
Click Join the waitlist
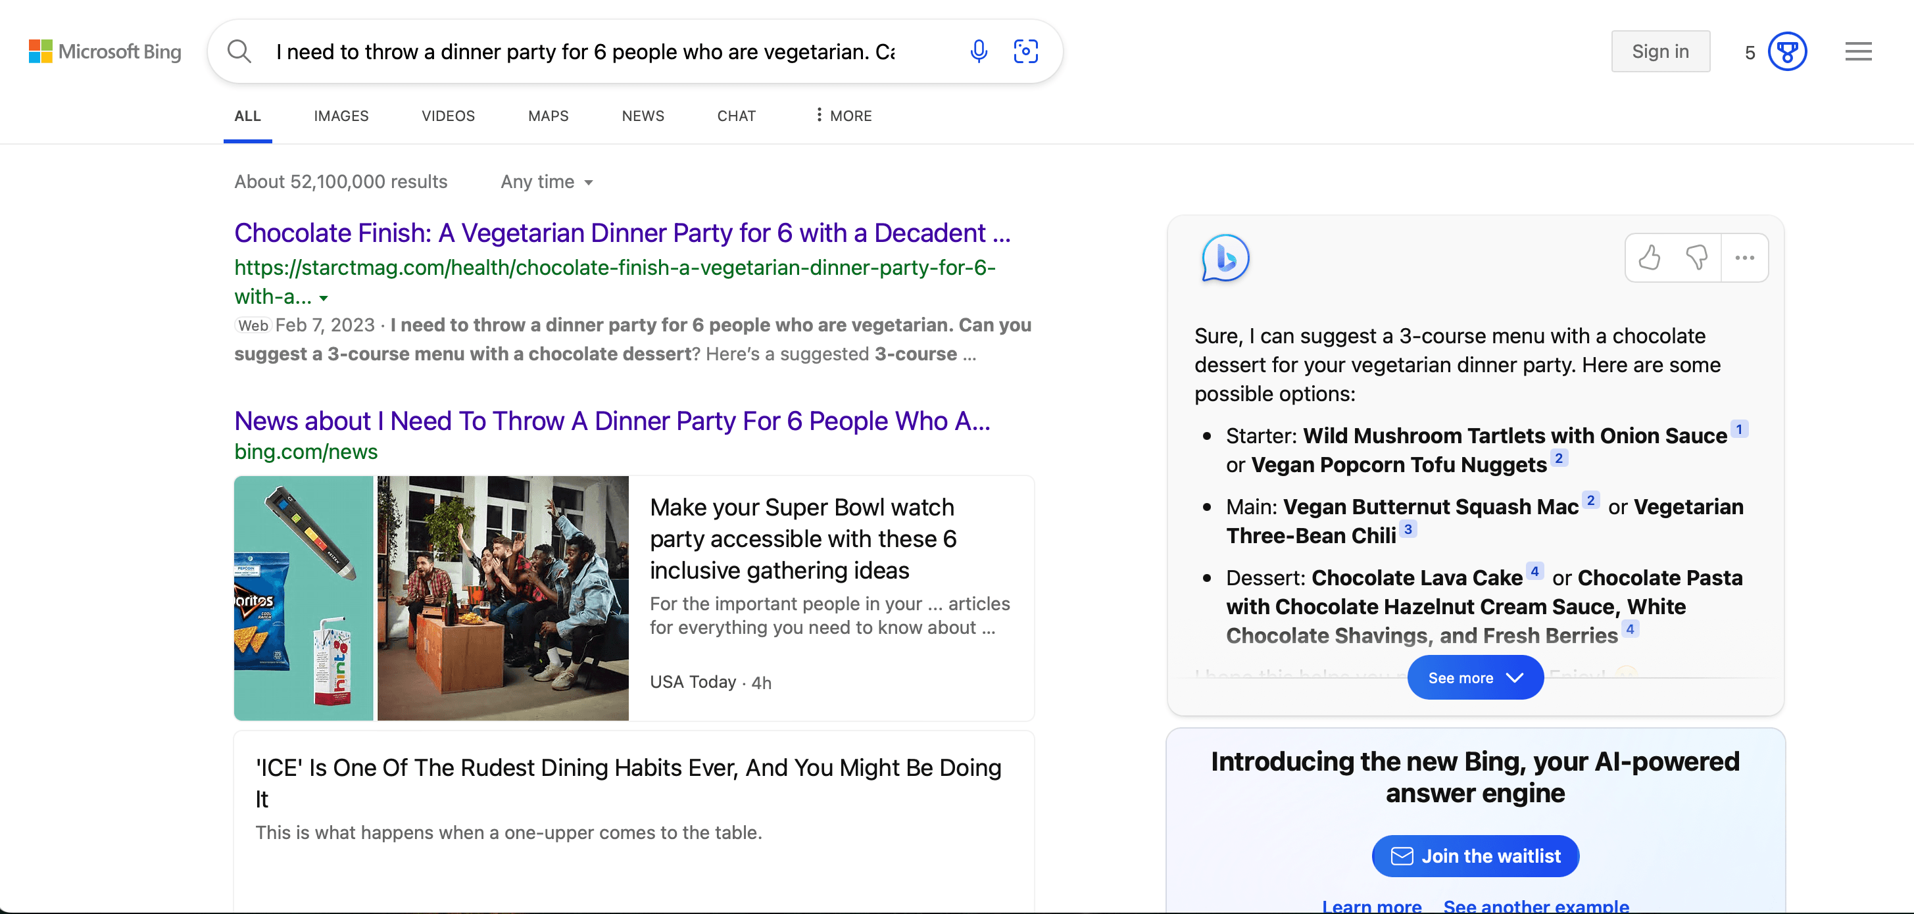coord(1476,855)
